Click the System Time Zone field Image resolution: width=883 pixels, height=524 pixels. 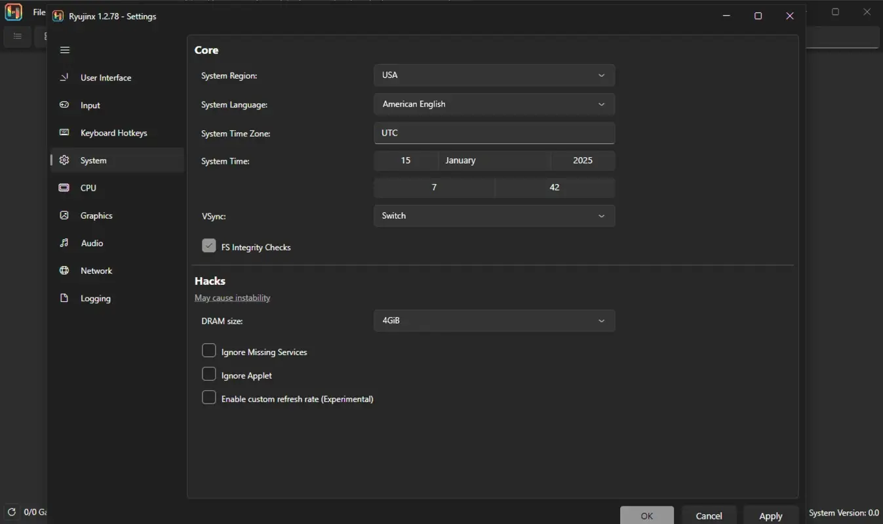(x=494, y=133)
